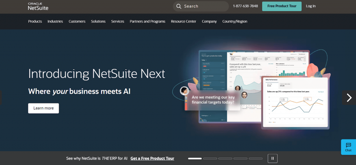Open the Log In link

pyautogui.click(x=310, y=6)
